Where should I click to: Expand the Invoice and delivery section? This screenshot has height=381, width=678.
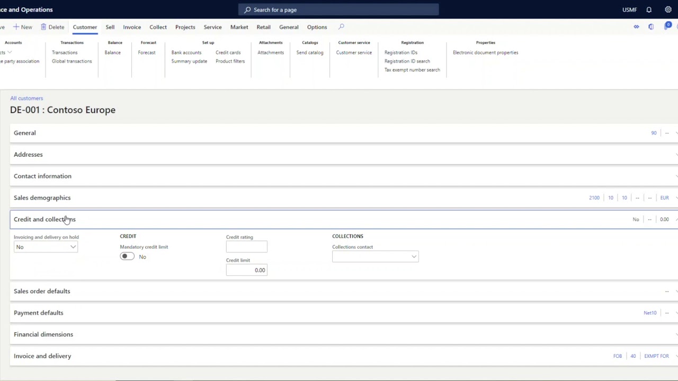(344, 356)
